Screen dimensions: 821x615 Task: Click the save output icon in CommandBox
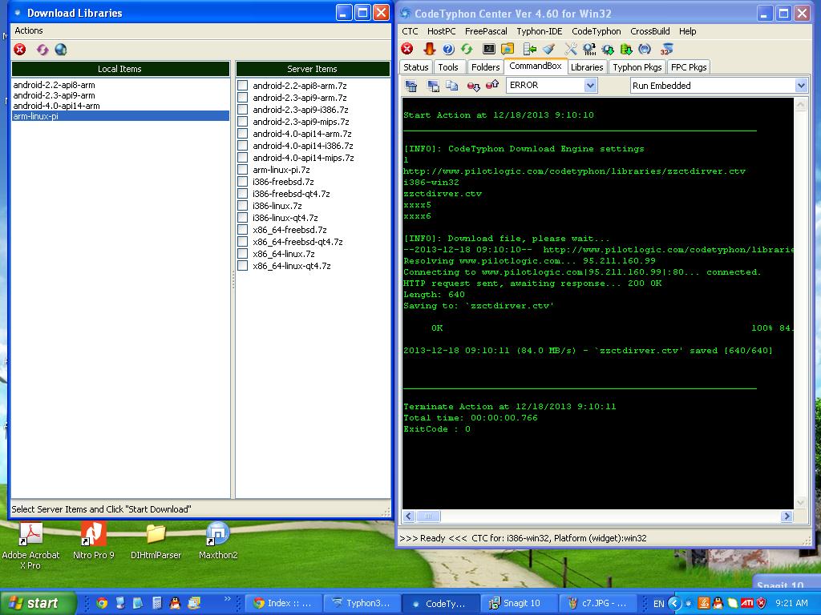pos(434,86)
